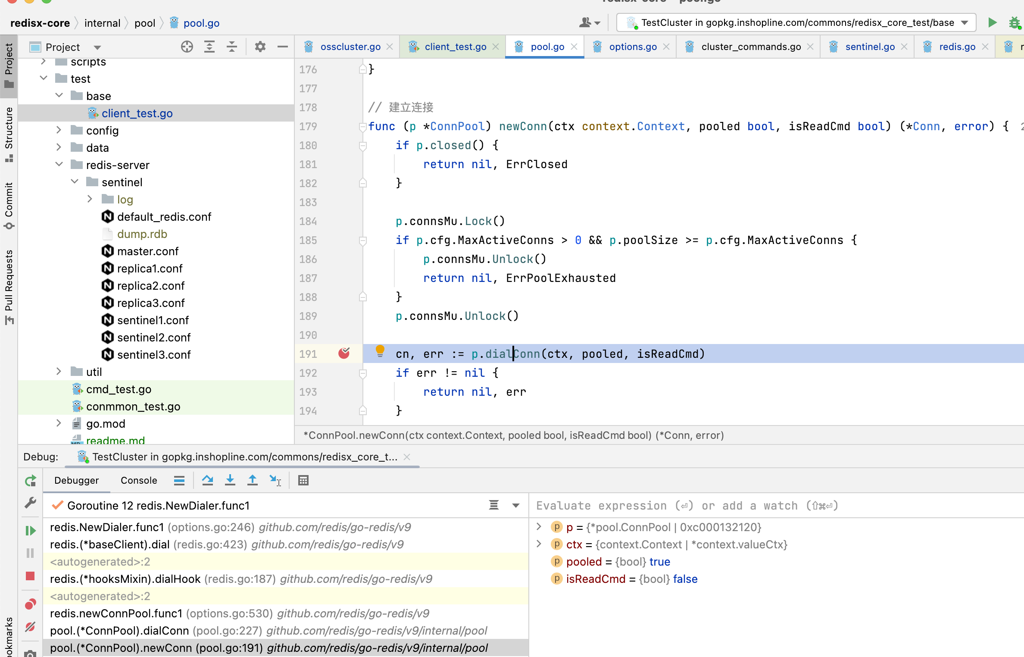Viewport: 1024px width, 657px height.
Task: Select the Debugger tab
Action: pyautogui.click(x=77, y=480)
